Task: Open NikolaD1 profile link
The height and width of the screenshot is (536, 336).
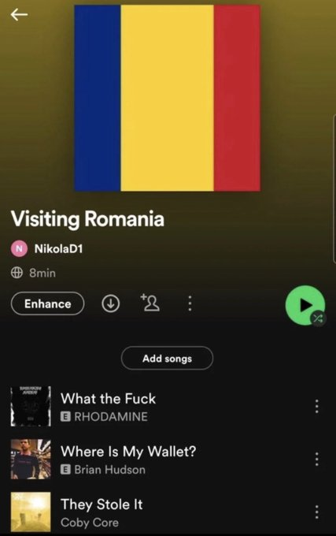Action: click(x=59, y=248)
